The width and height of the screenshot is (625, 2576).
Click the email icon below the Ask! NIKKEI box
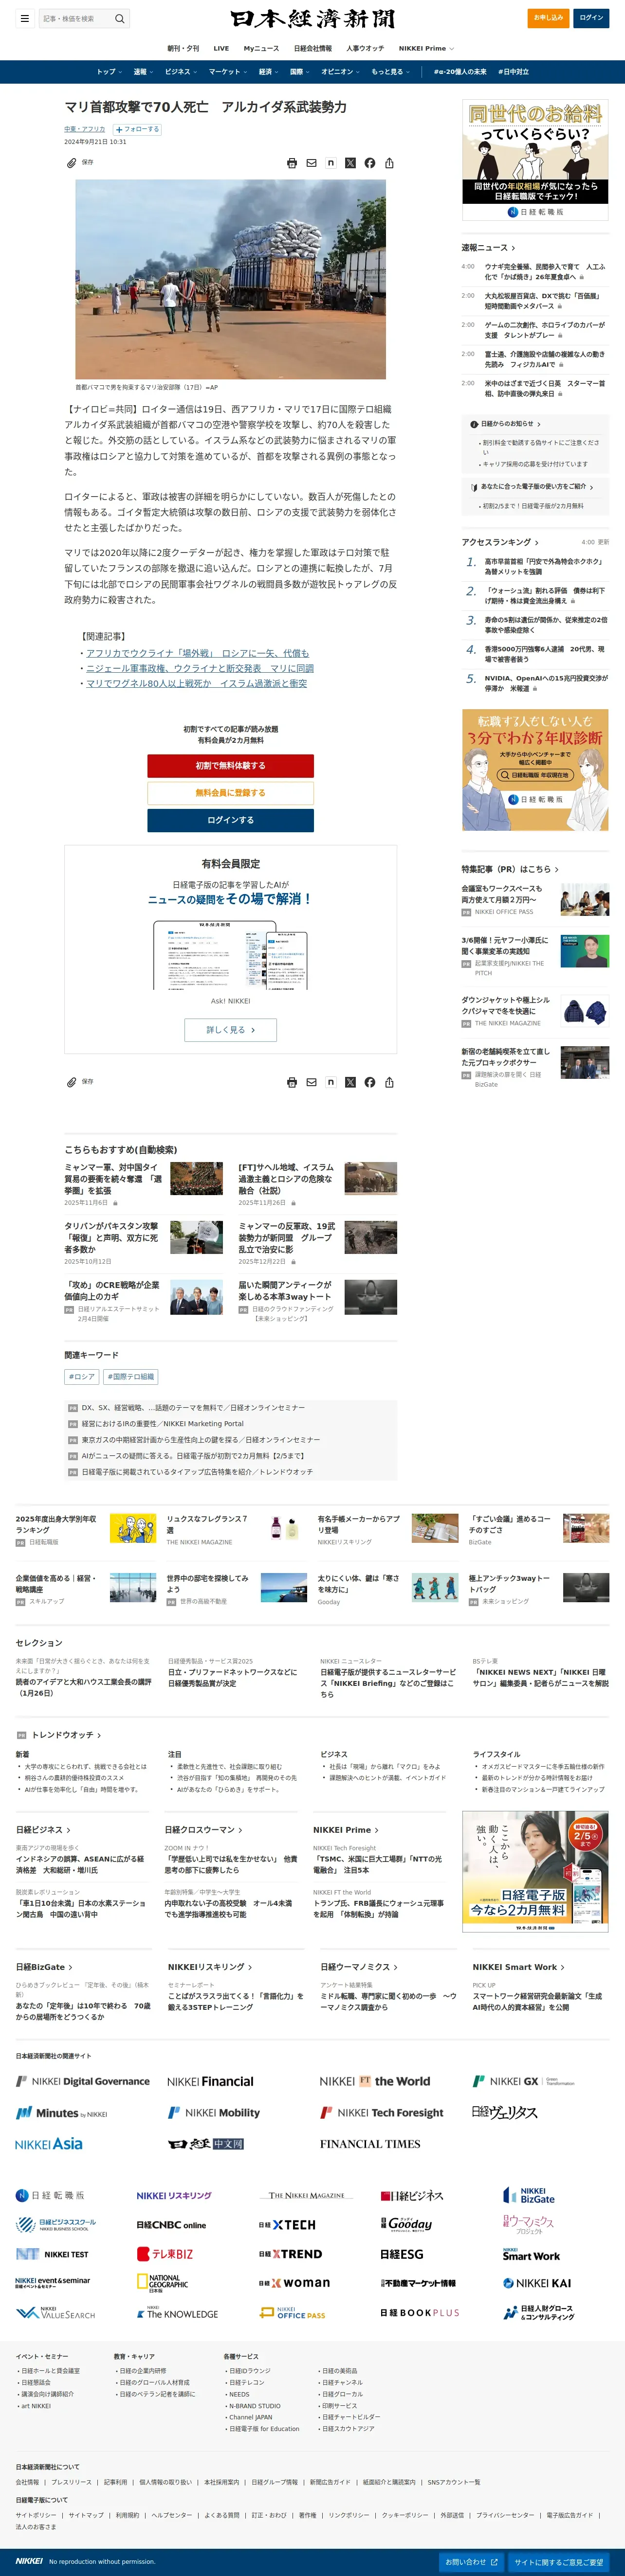[x=311, y=1082]
